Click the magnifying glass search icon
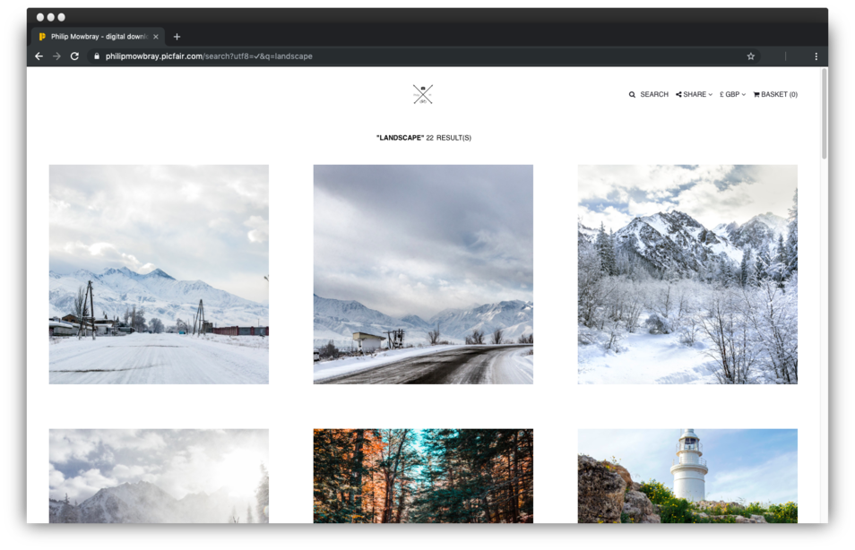 pyautogui.click(x=632, y=95)
